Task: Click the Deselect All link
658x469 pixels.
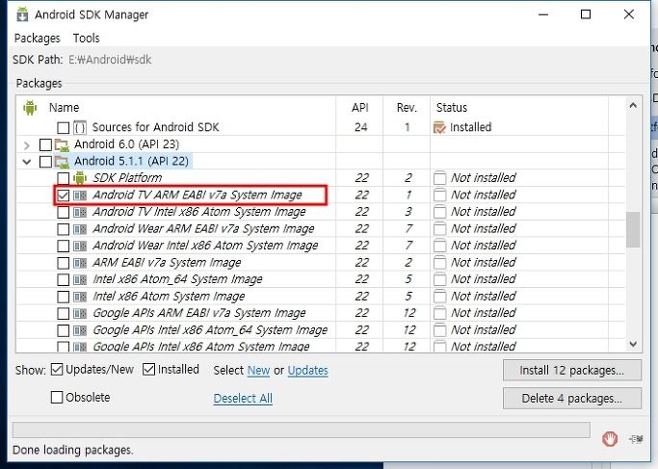Action: [x=243, y=398]
